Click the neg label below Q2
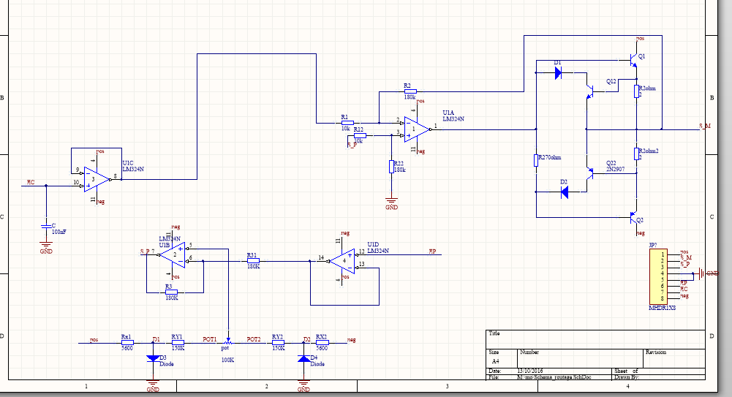Image resolution: width=732 pixels, height=397 pixels. 641,232
